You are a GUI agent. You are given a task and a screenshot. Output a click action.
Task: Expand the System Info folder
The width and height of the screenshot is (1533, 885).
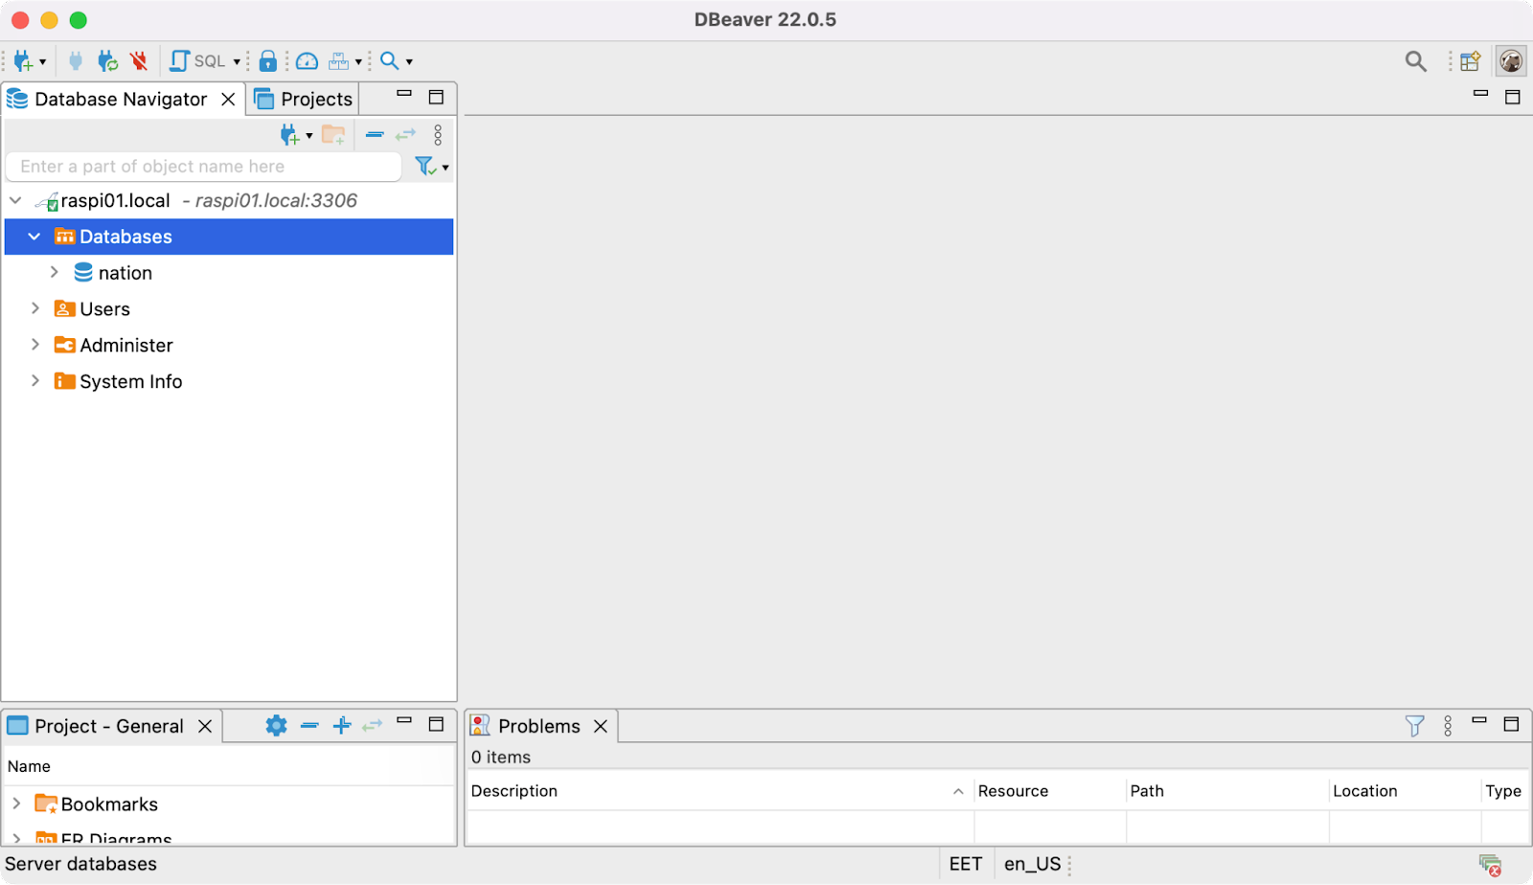34,381
